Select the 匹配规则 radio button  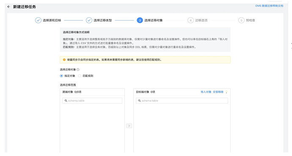pos(80,76)
